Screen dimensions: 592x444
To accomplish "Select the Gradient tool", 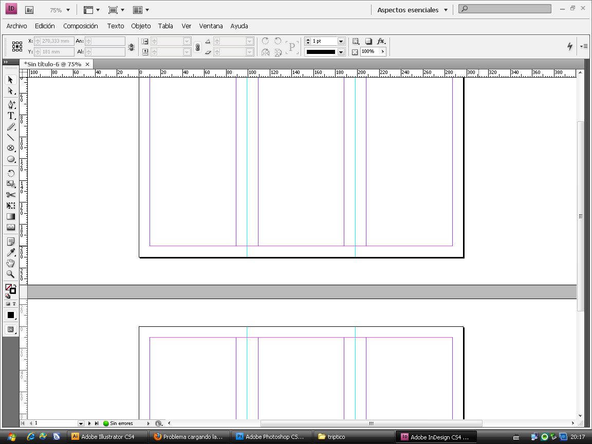I will pos(11,216).
